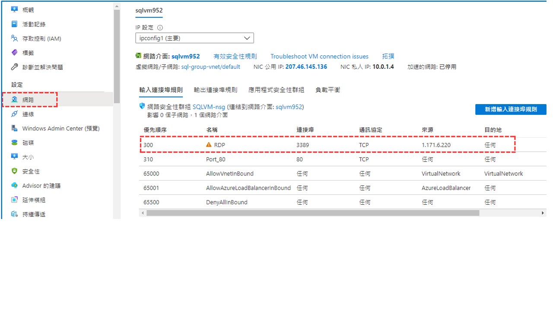
Task: Select the sqlvm952 tab heading
Action: tap(149, 10)
